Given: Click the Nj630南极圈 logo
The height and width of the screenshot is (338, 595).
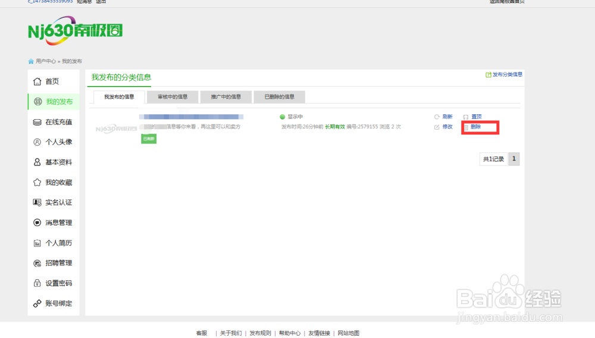Looking at the screenshot, I should (x=75, y=30).
